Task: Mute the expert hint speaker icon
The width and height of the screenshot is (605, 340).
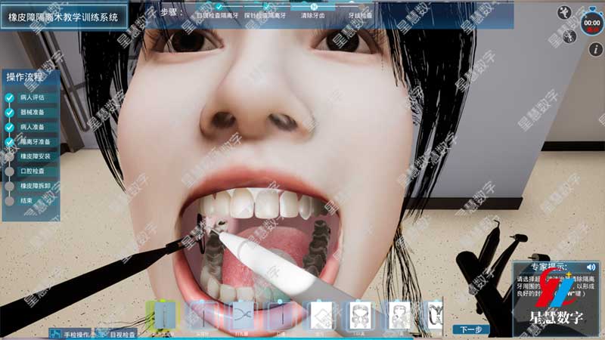Action: coord(591,267)
